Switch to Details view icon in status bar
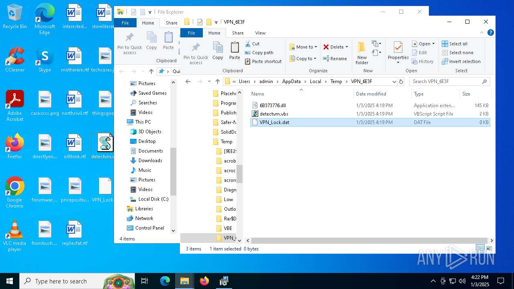 pos(480,249)
